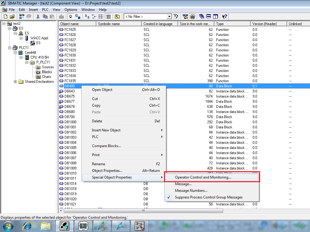The image size is (310, 232).
Task: Open the Window menu in menu bar
Action: (88, 9)
